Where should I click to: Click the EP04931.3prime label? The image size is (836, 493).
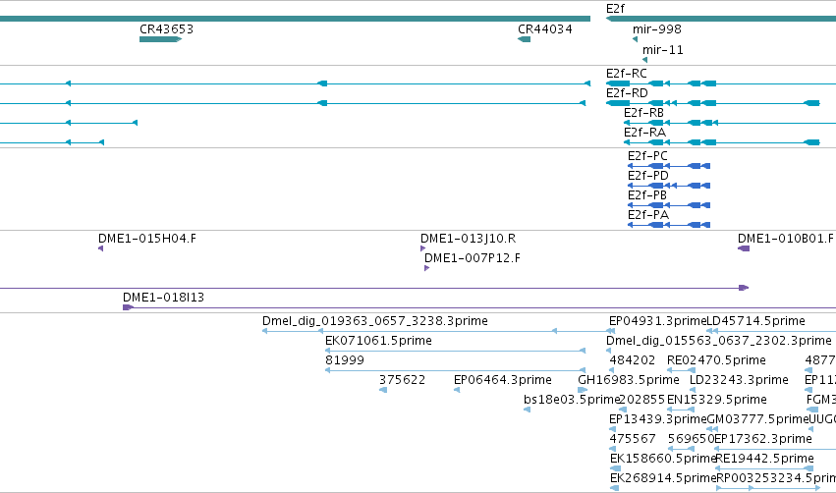pos(657,321)
